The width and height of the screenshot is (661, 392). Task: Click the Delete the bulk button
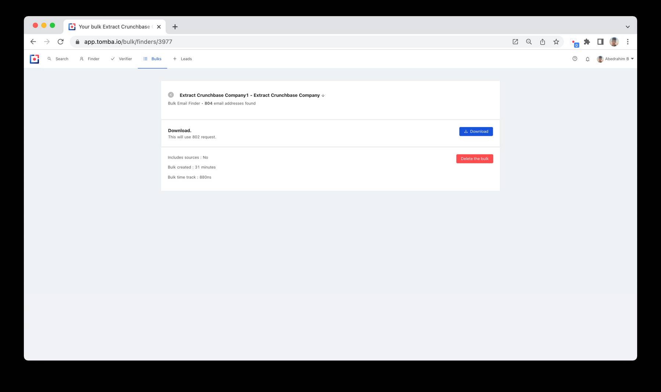(x=474, y=159)
